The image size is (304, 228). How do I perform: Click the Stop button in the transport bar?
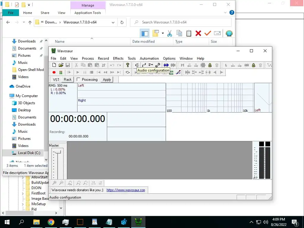pyautogui.click(x=91, y=72)
